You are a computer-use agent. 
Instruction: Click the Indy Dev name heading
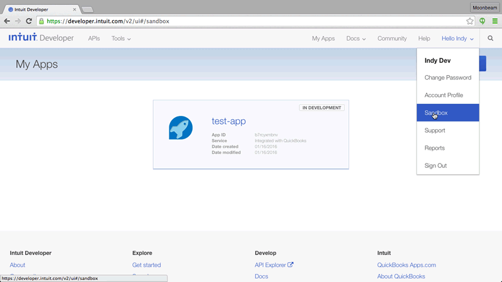437,60
